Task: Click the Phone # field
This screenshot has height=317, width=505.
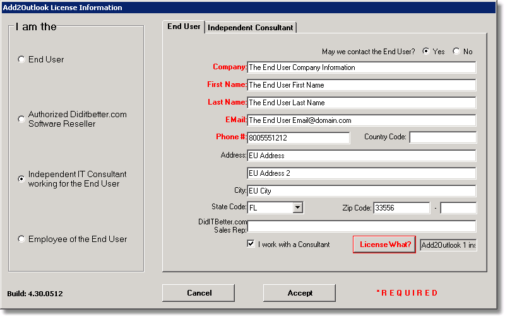Action: coord(298,137)
